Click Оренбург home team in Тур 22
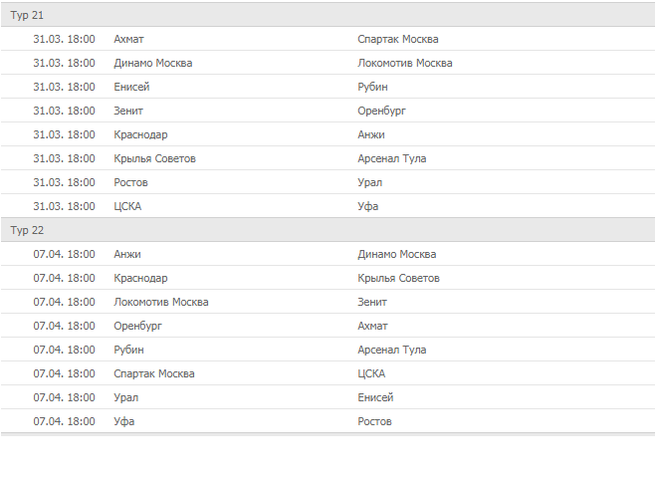660x478 pixels. pyautogui.click(x=137, y=326)
